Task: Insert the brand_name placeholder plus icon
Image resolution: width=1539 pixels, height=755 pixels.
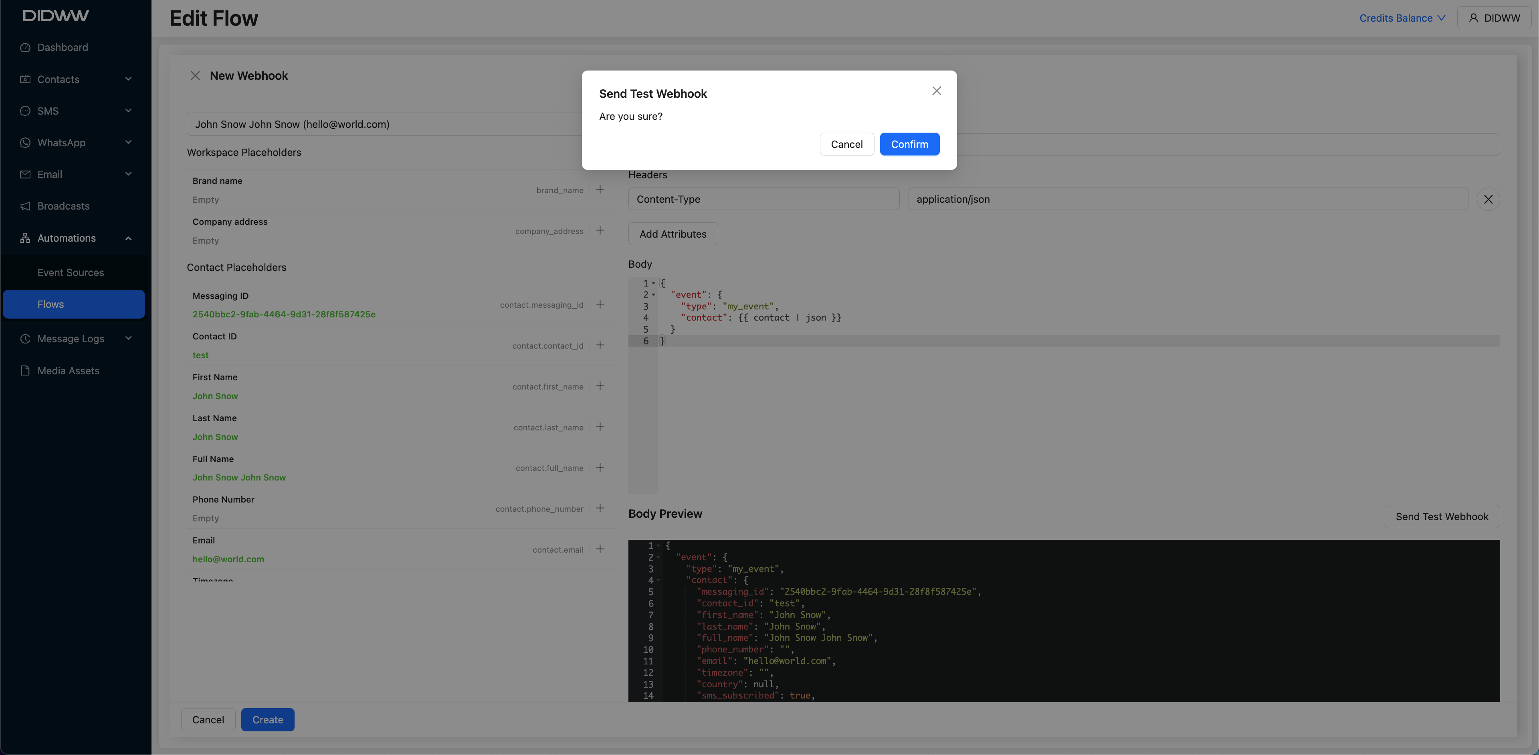Action: 600,190
